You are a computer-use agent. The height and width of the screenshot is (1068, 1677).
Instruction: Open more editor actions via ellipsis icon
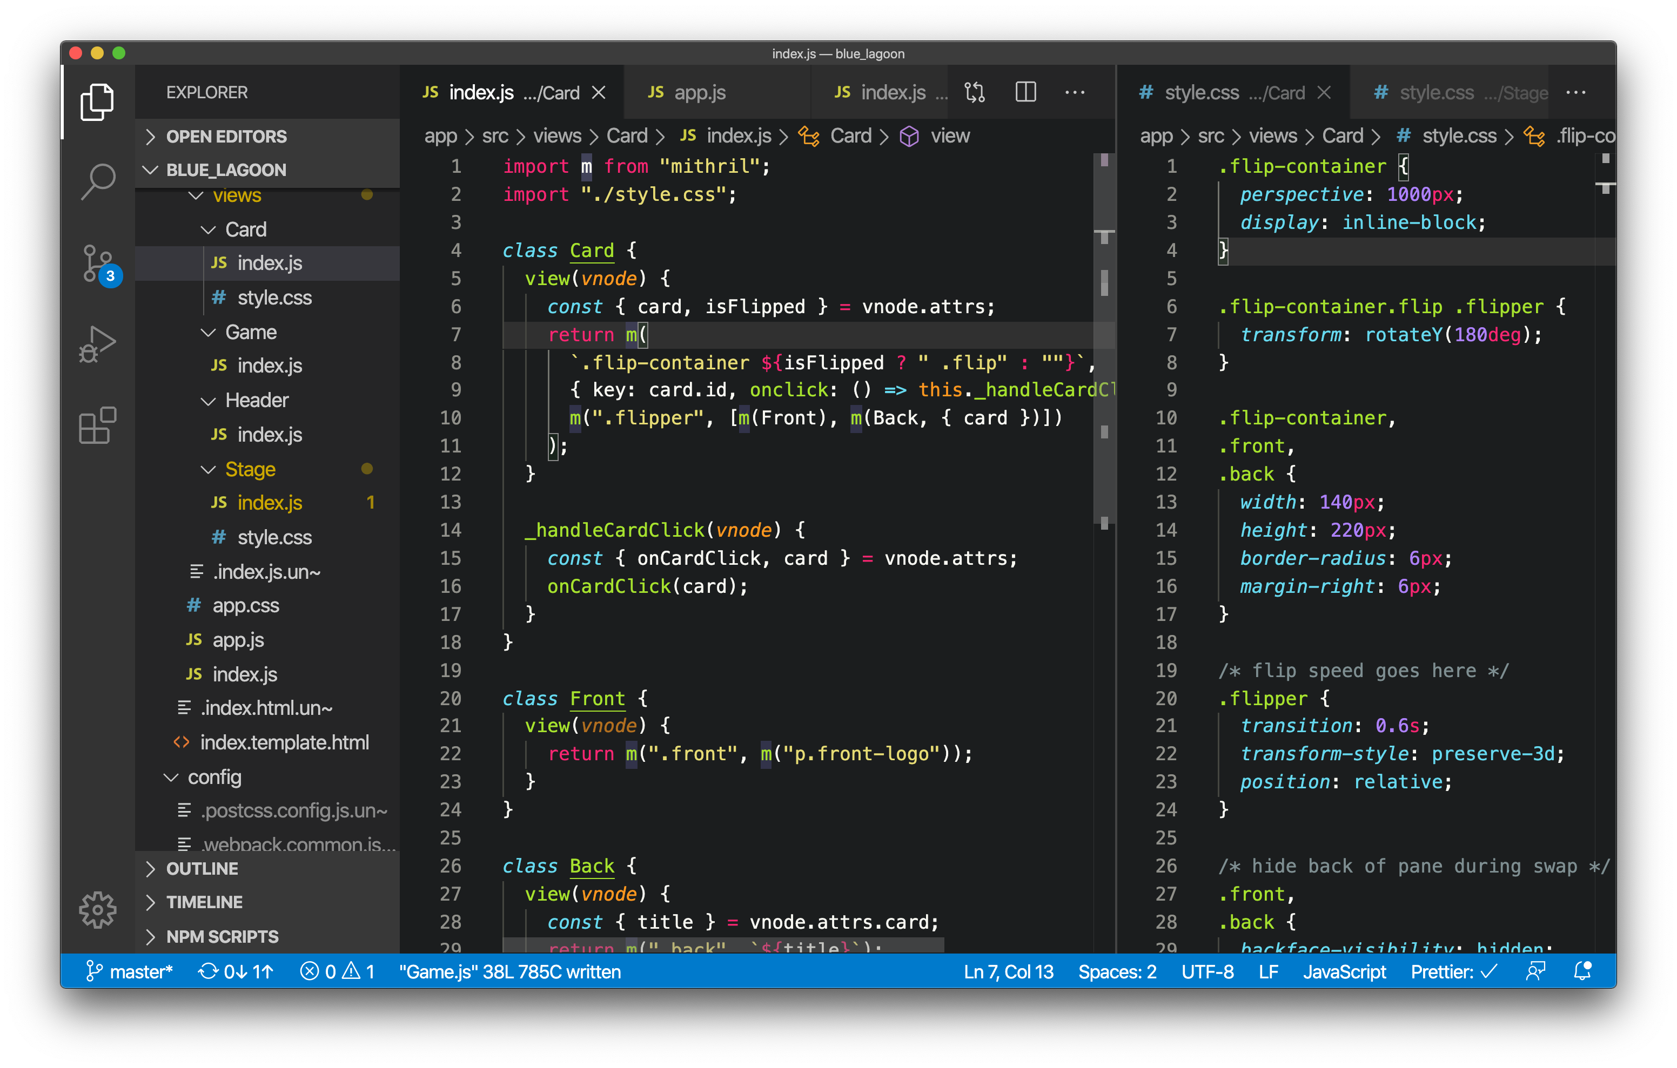(x=1075, y=92)
